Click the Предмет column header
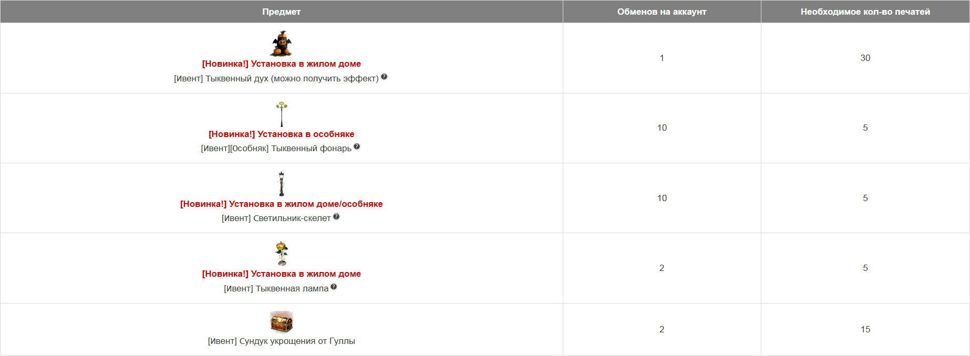This screenshot has width=970, height=356. point(282,12)
